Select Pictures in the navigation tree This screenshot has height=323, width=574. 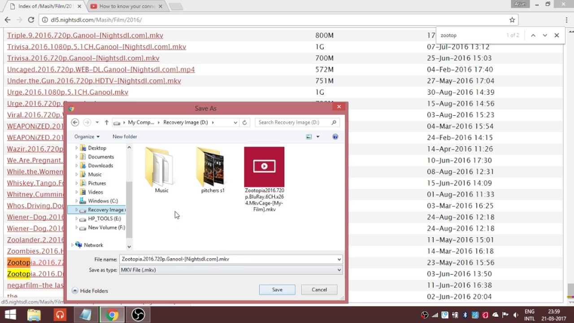pos(97,183)
